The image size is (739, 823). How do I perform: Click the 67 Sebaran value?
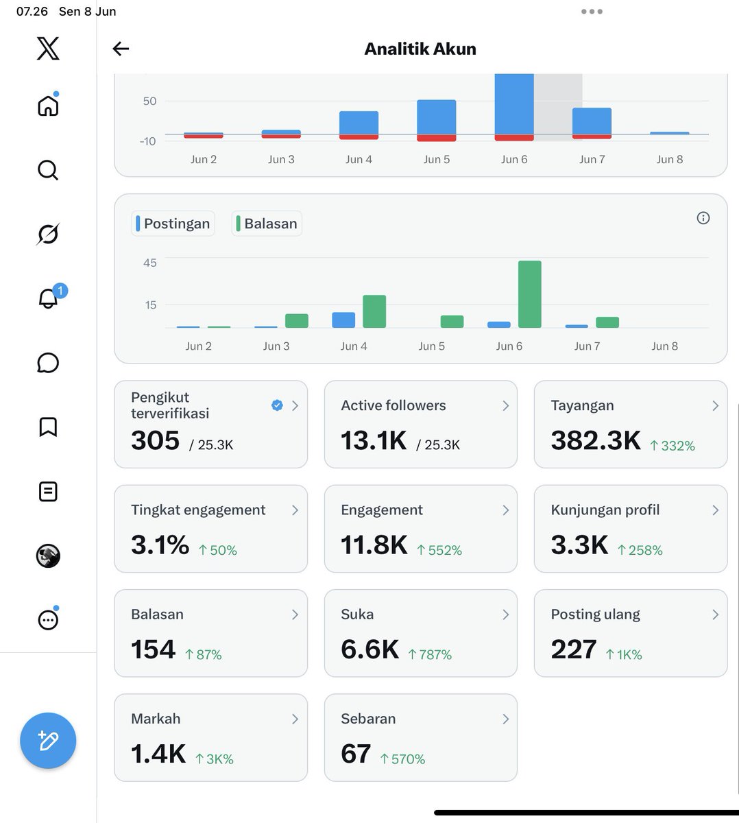(356, 754)
